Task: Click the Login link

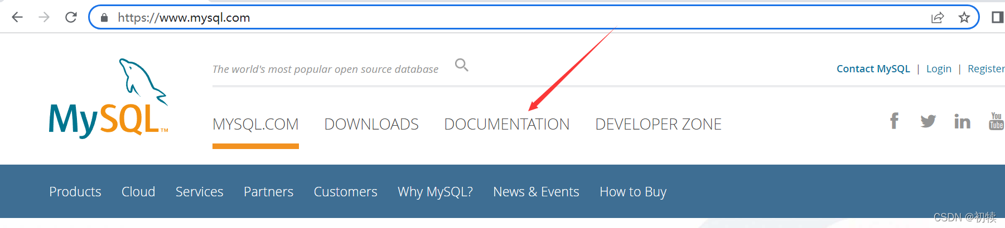Action: (x=939, y=69)
